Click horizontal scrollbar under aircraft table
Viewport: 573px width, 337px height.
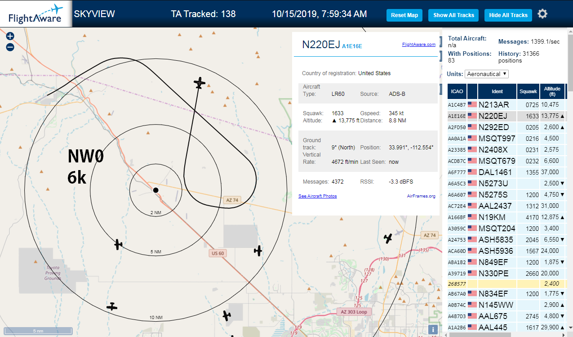pos(480,334)
